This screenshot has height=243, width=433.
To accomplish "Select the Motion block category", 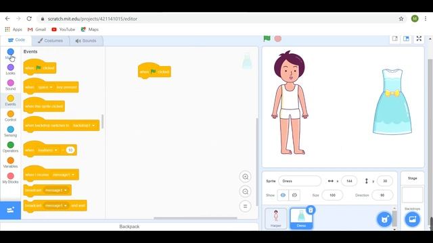I will tap(11, 54).
